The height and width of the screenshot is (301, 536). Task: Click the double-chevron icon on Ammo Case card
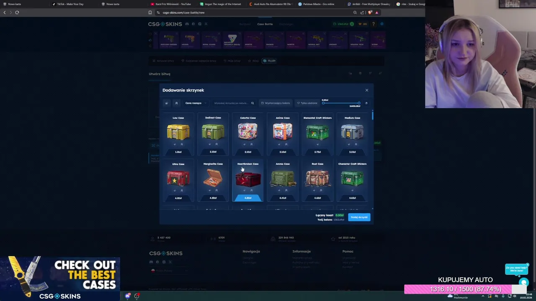pyautogui.click(x=286, y=190)
